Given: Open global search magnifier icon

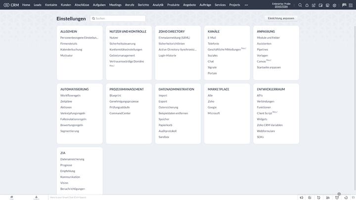Looking at the screenshot, I should click(x=300, y=5).
